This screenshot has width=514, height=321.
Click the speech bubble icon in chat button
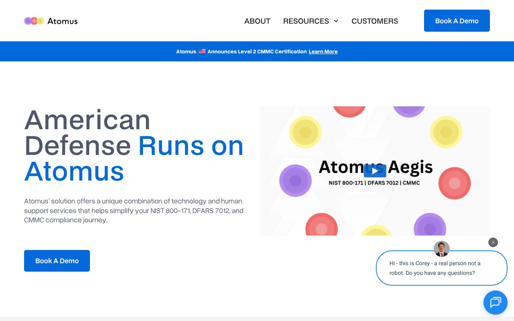pyautogui.click(x=496, y=303)
